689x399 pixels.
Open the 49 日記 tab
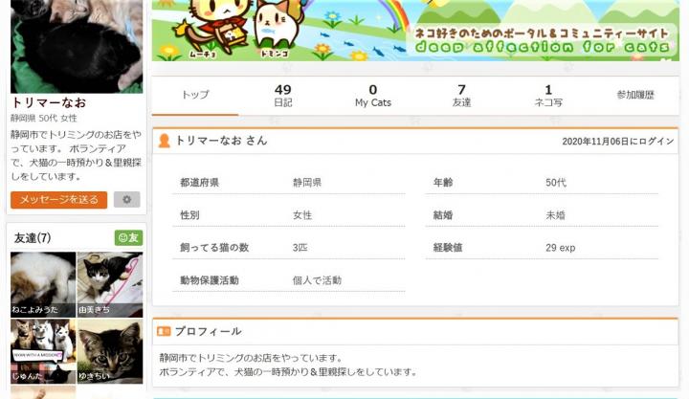point(282,96)
